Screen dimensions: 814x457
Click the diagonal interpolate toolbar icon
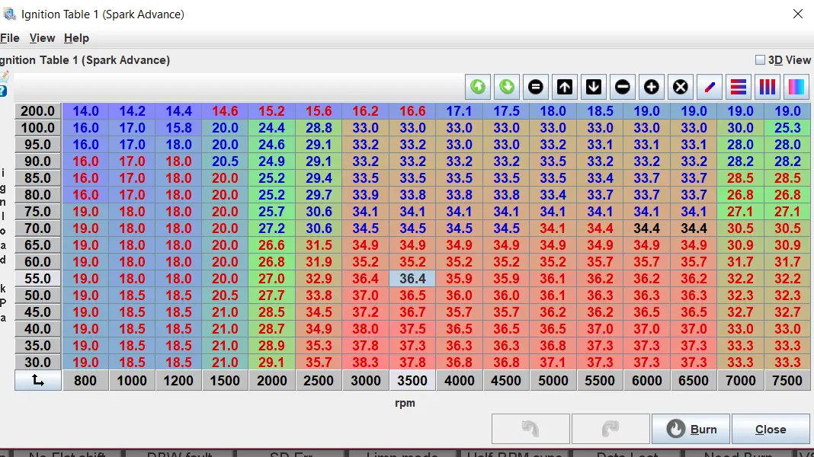tap(710, 87)
